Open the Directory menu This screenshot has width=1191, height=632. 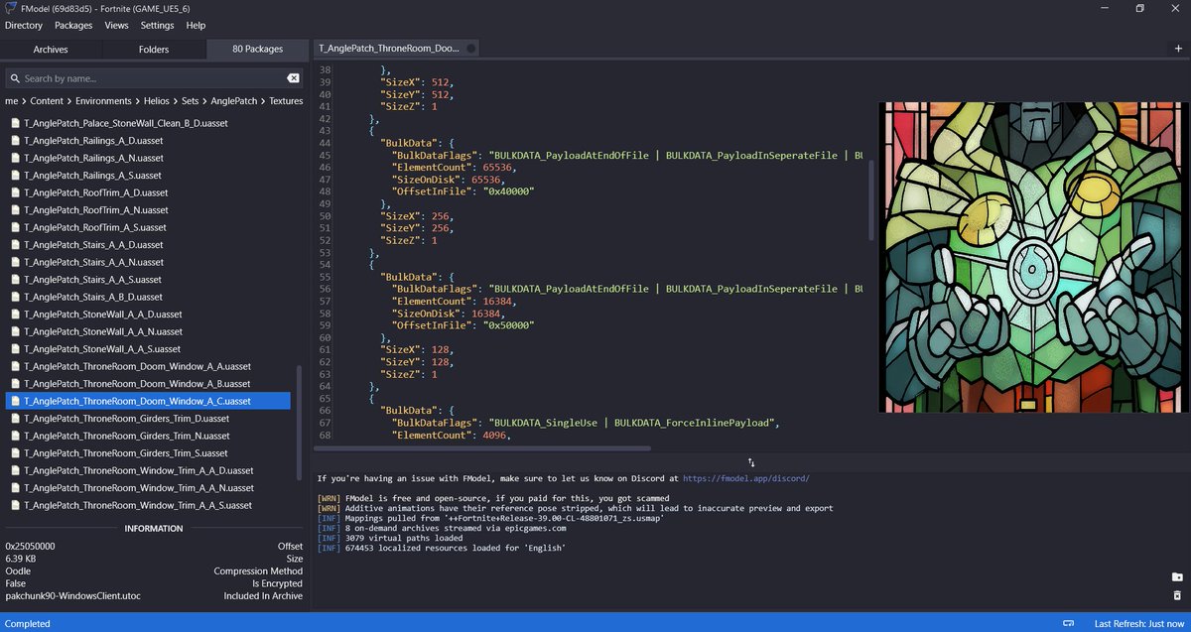[24, 25]
